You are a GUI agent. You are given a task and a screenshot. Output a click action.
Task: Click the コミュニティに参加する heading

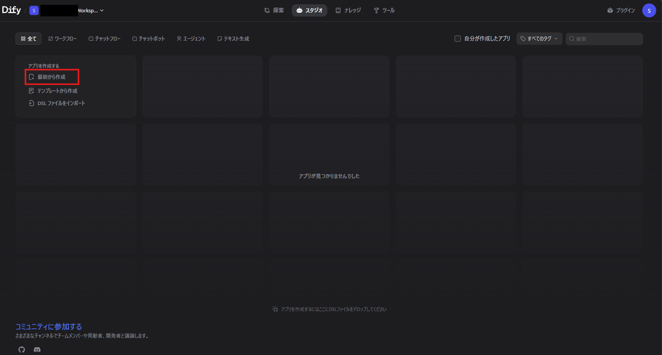[x=49, y=327]
